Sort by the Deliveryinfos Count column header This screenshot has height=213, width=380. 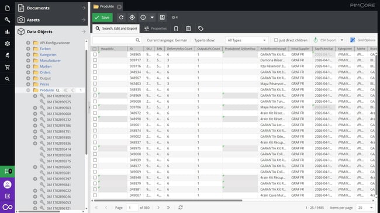point(179,49)
